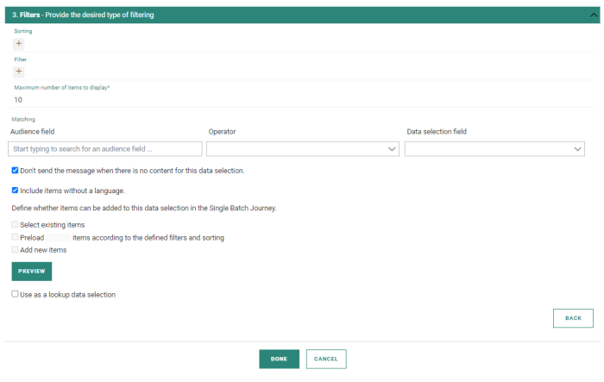604x382 pixels.
Task: Tick the Select existing items checkbox
Action: (x=16, y=225)
